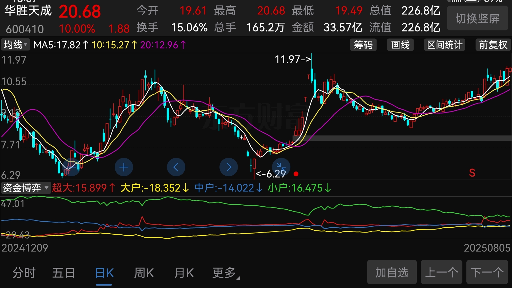Tap the 切换竖屏 button
The width and height of the screenshot is (512, 288).
click(477, 19)
